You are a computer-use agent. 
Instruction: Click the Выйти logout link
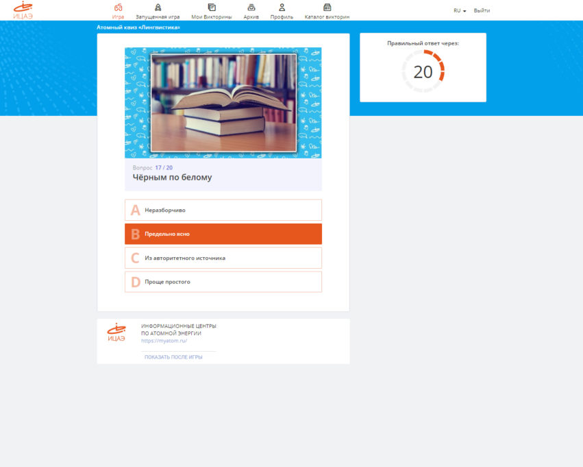482,11
